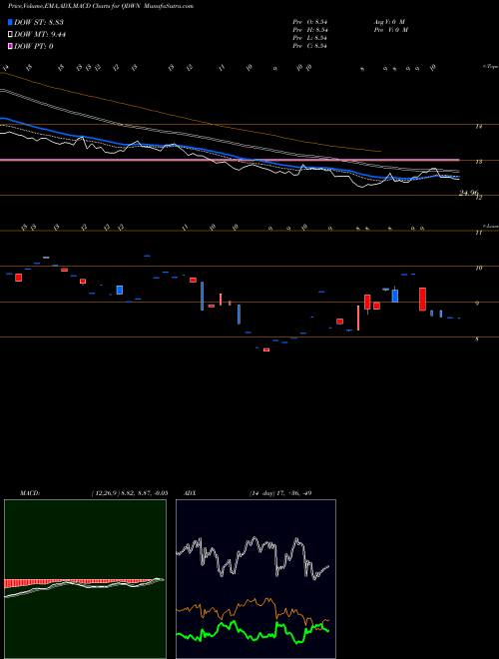Select the 'DOW PT: 0' label
499x659 pixels.
click(x=33, y=47)
